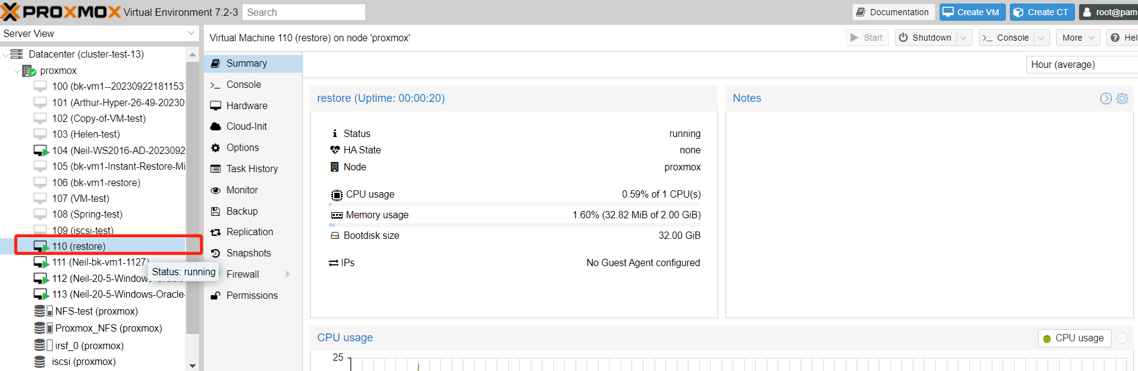1138x371 pixels.
Task: Open the Options tab
Action: pyautogui.click(x=253, y=147)
